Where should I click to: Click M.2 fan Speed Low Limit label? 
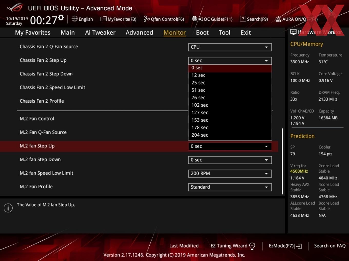(46, 173)
